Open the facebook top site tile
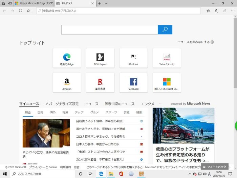Image resolution: width=237 pixels, height=178 pixels. click(x=133, y=82)
